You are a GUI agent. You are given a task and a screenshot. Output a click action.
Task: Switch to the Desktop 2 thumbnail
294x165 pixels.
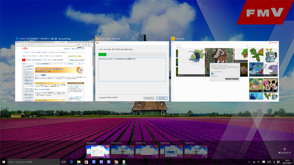122,151
